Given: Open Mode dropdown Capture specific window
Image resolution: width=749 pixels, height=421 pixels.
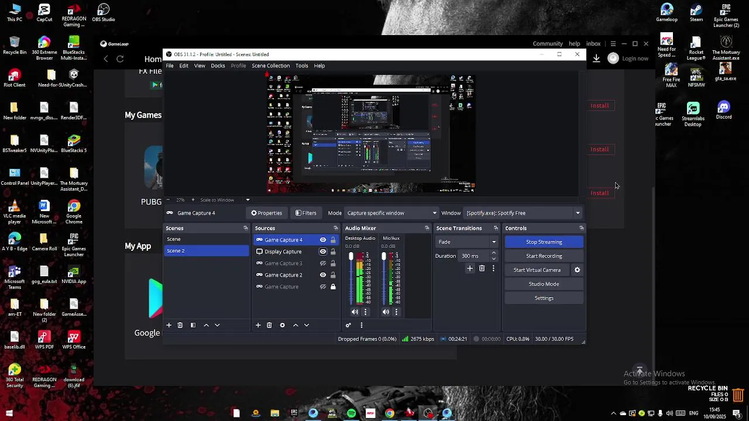Looking at the screenshot, I should coord(391,213).
